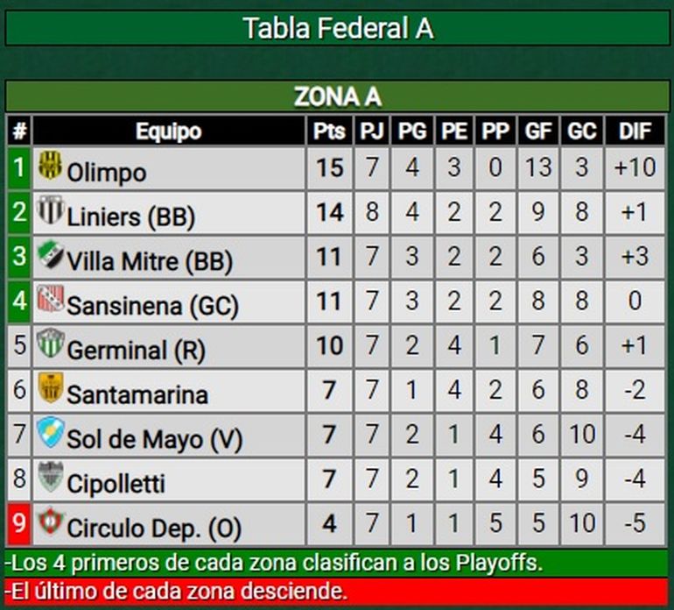
Task: Click the Equipo column header
Action: point(169,131)
